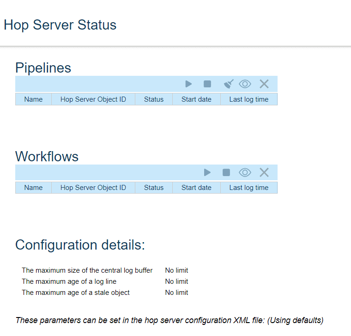Screen dimensions: 351x336
Task: Click Last log time header in Pipelines
Action: (248, 99)
